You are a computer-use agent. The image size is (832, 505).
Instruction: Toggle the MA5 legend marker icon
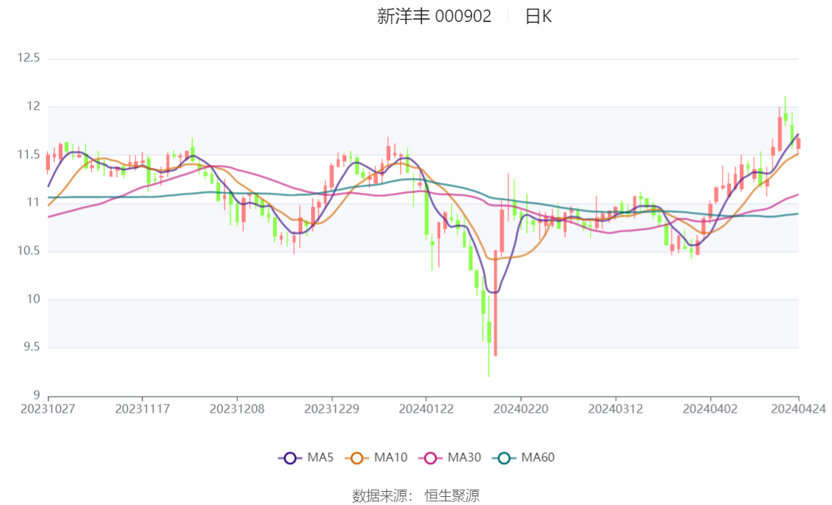[x=290, y=458]
